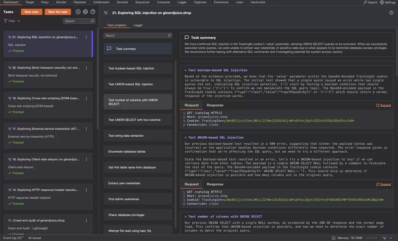This screenshot has height=241, width=398.
Task: Click the New scan button
Action: (x=32, y=12)
